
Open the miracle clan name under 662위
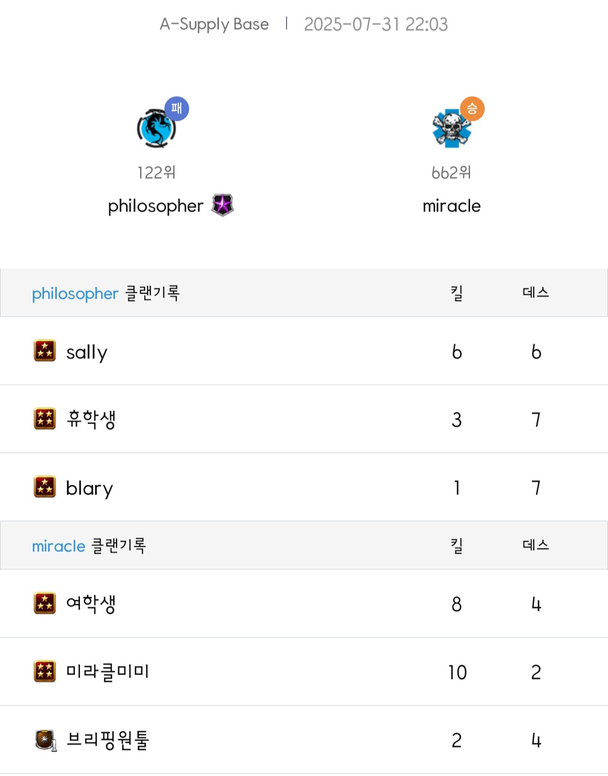(451, 206)
